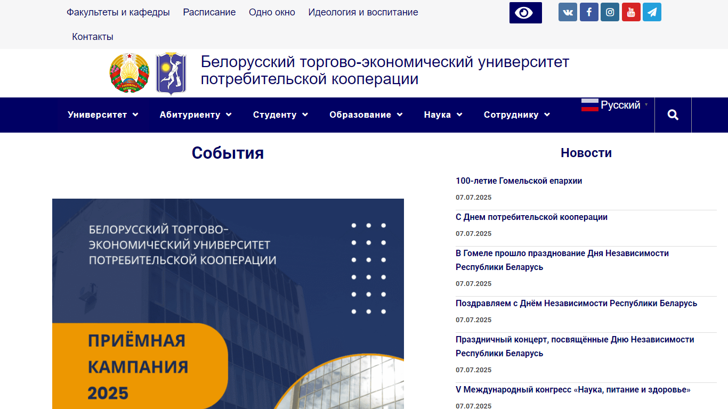The width and height of the screenshot is (728, 409).
Task: Expand the Абитуриенту menu
Action: point(196,115)
